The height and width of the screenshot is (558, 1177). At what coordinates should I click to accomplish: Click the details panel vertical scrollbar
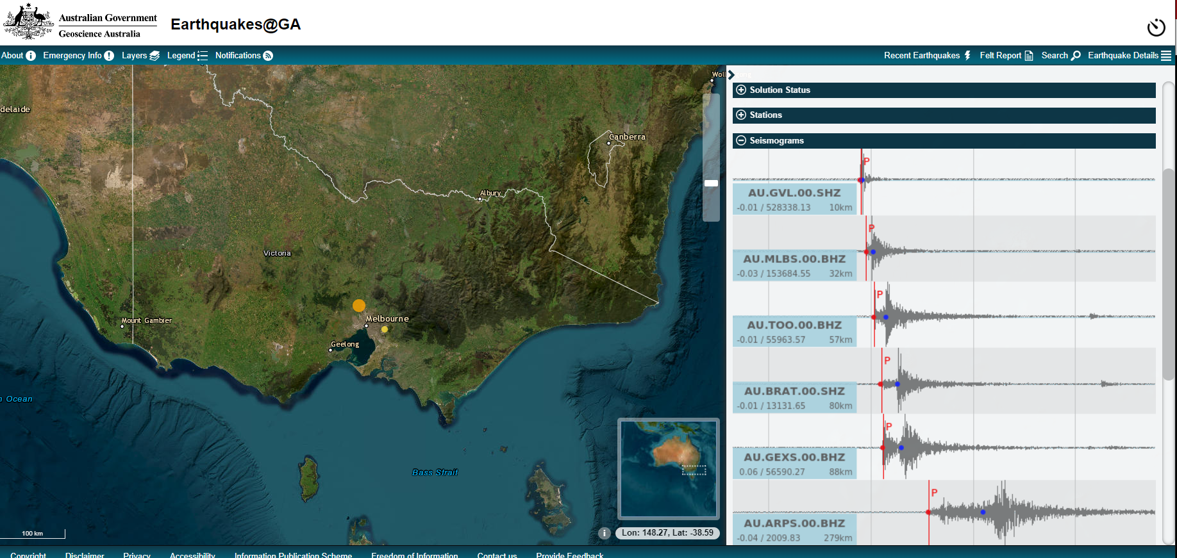point(1168,275)
